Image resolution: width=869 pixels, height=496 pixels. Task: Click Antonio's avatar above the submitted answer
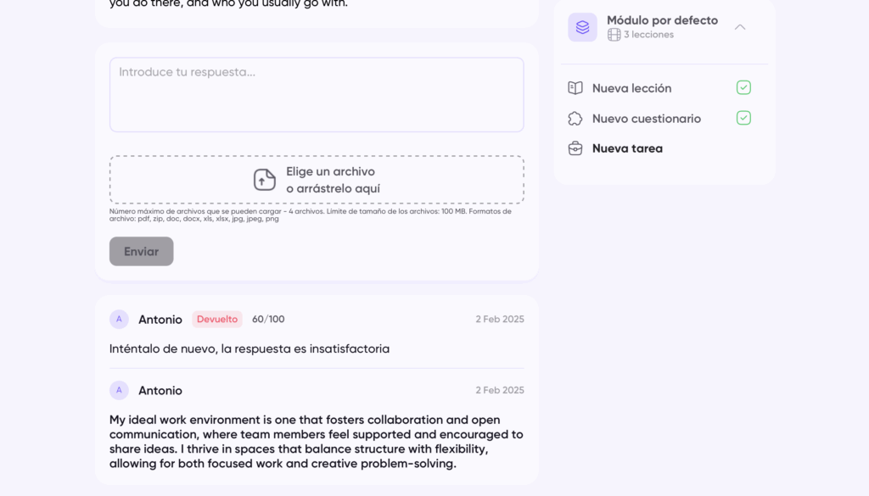point(119,391)
